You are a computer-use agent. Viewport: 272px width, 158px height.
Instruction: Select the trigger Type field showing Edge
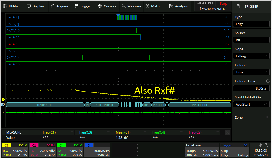pyautogui.click(x=251, y=24)
